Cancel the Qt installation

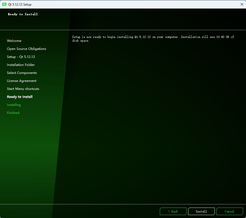click(229, 211)
